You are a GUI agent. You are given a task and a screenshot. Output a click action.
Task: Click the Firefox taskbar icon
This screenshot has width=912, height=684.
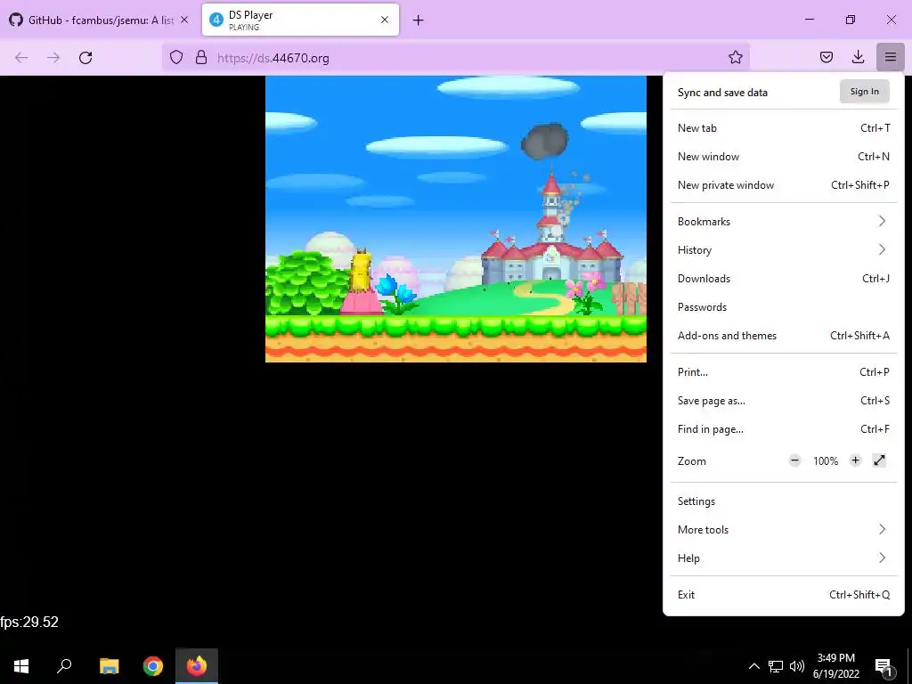[x=197, y=666]
